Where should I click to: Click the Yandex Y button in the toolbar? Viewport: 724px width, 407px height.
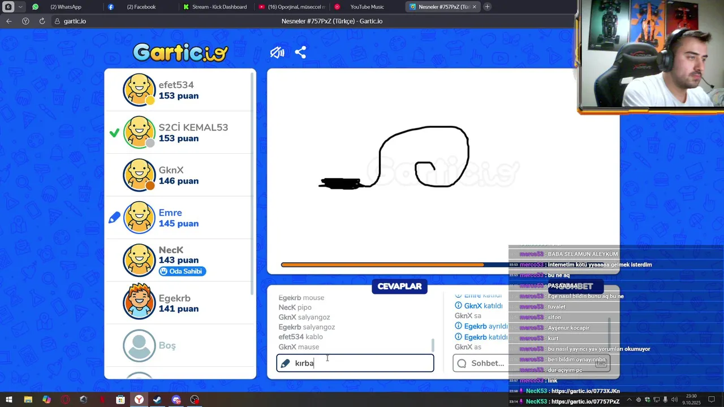[25, 21]
